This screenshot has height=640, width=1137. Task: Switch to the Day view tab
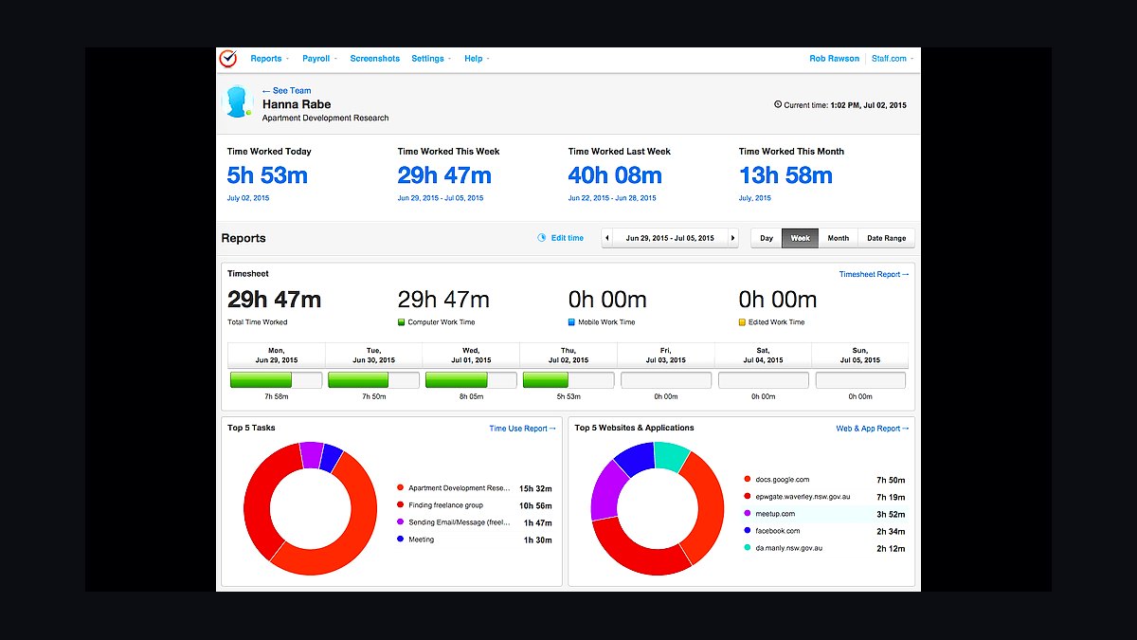(x=767, y=238)
